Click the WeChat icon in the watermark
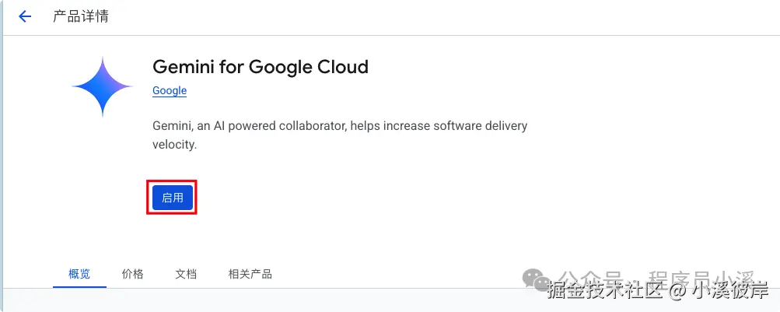This screenshot has width=780, height=312. click(536, 279)
